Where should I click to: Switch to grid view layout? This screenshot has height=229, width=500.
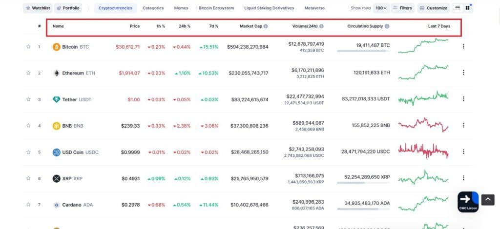[x=467, y=8]
